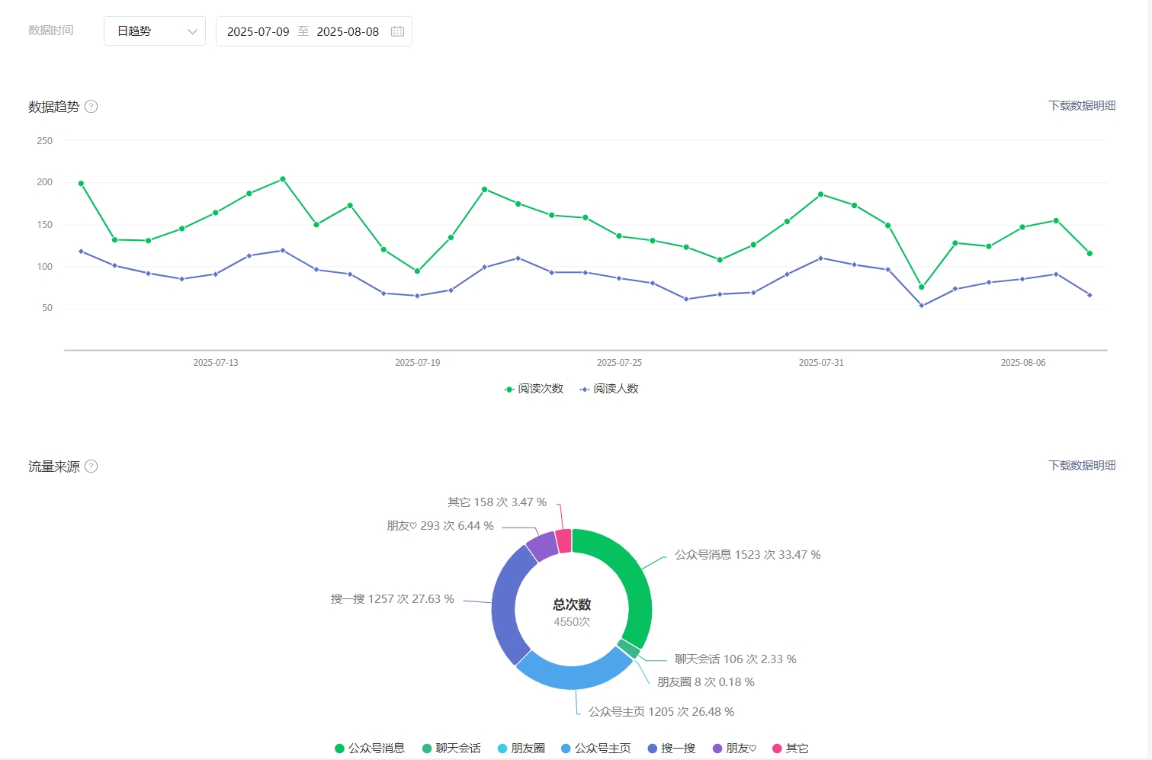Click label 搜一搜 1257 次 27.63 %
1152x760 pixels.
(x=393, y=599)
